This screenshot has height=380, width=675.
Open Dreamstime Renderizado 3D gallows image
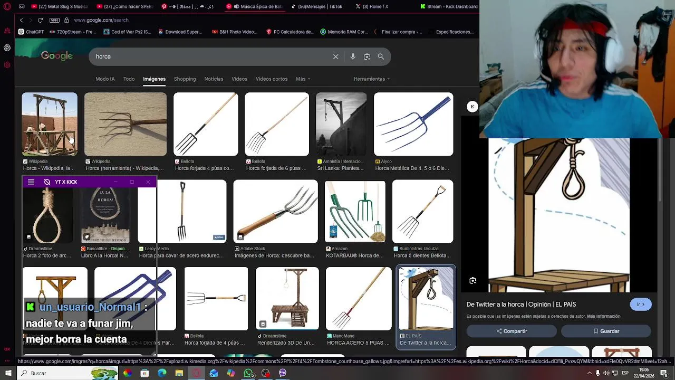click(287, 299)
